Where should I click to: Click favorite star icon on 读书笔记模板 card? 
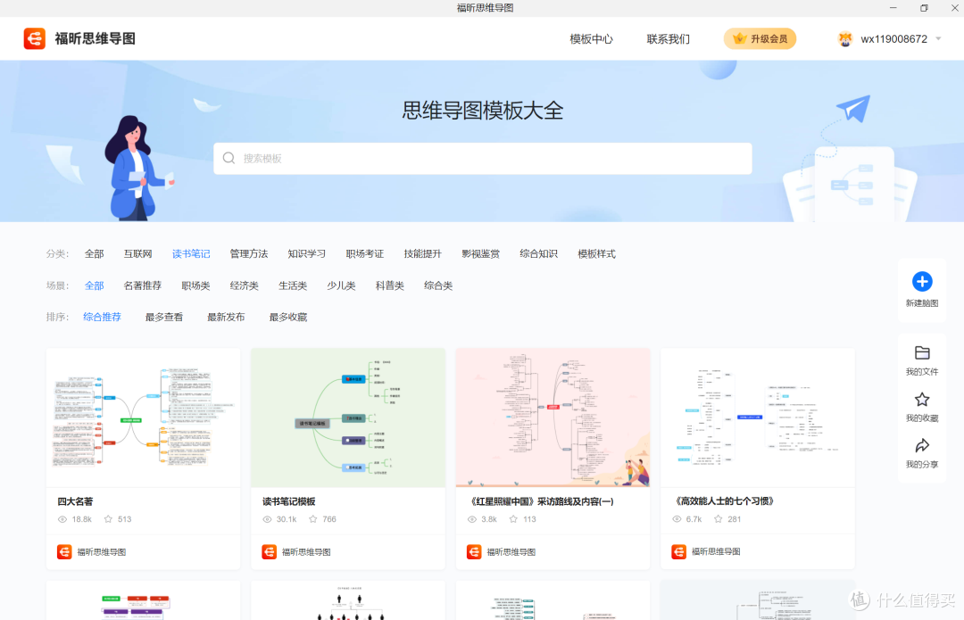[x=313, y=519]
